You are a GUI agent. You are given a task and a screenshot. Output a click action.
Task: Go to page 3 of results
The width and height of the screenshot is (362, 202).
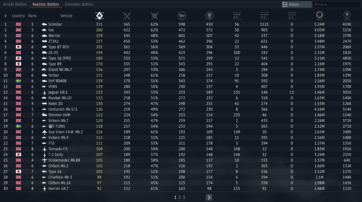[x=184, y=198]
